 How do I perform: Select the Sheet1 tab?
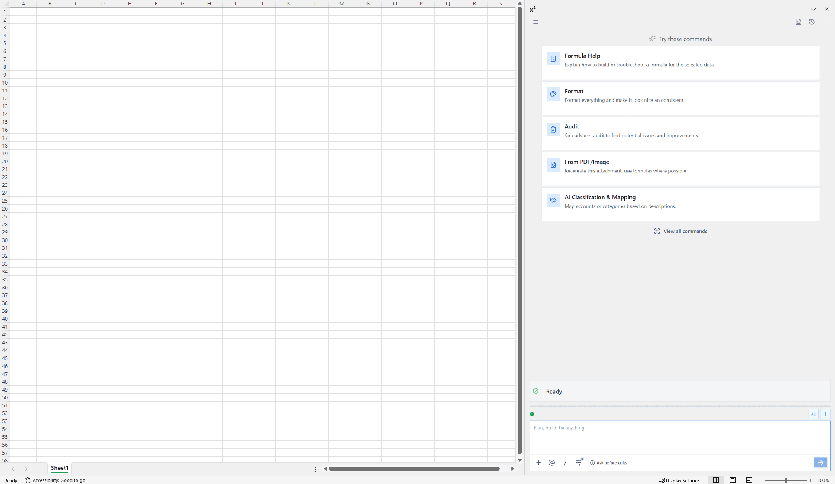(x=59, y=468)
